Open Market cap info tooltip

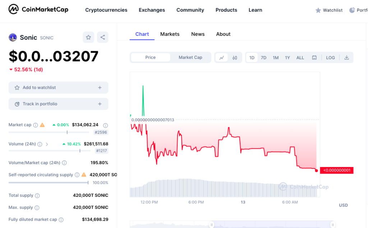pos(36,125)
